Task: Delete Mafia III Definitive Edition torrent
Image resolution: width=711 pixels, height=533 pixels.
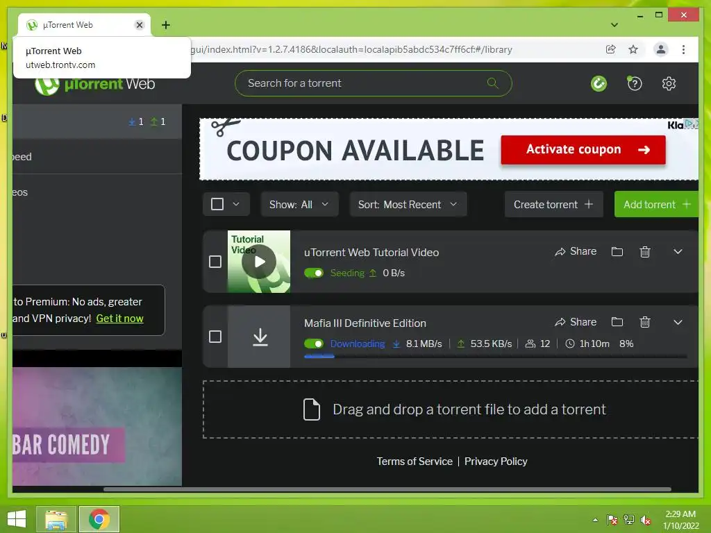Action: tap(645, 322)
